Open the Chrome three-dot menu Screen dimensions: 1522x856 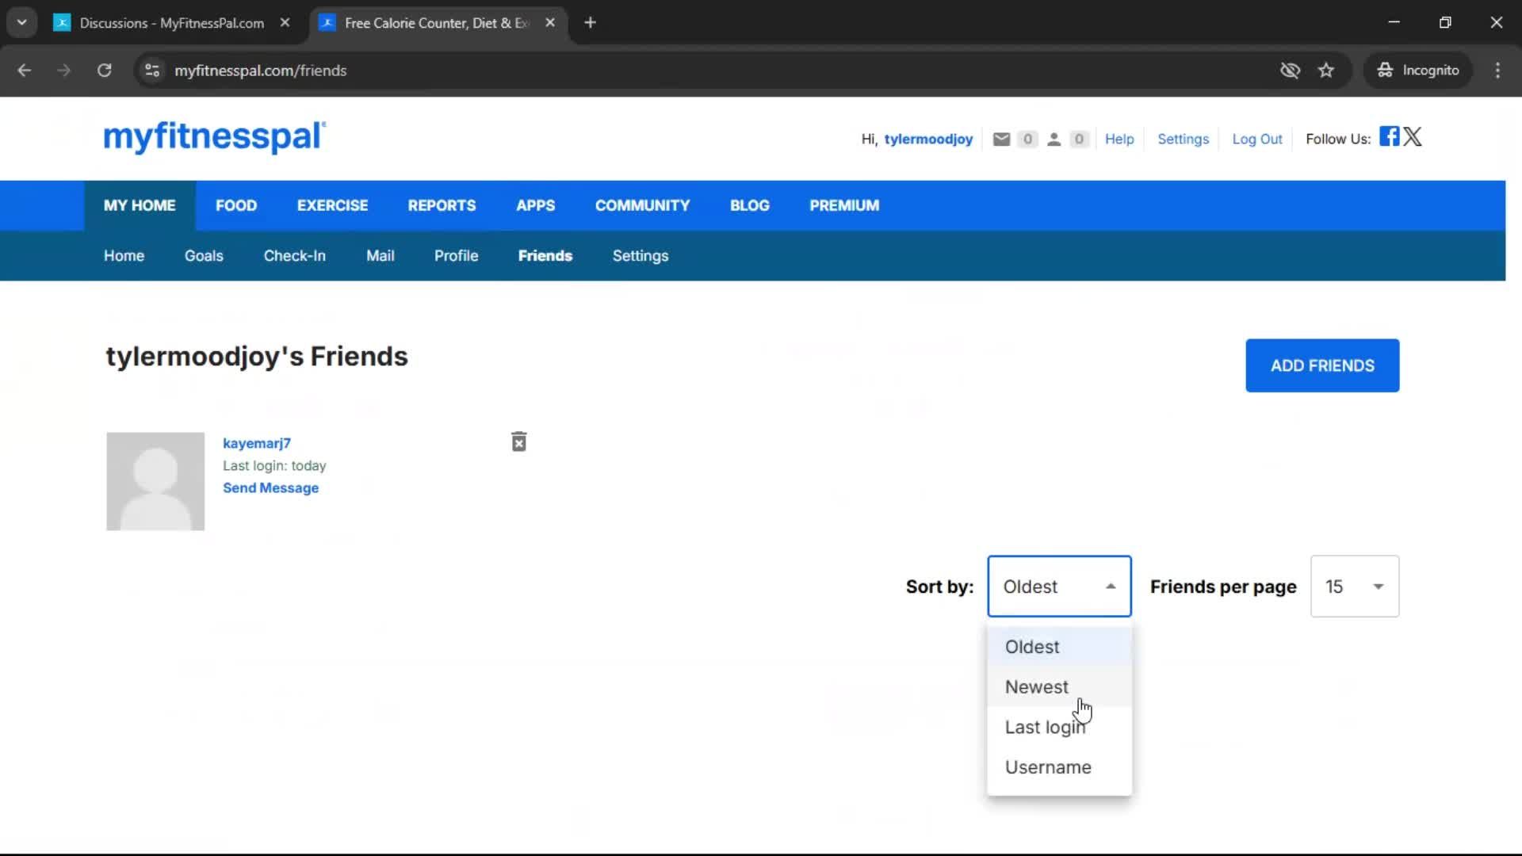click(x=1497, y=71)
